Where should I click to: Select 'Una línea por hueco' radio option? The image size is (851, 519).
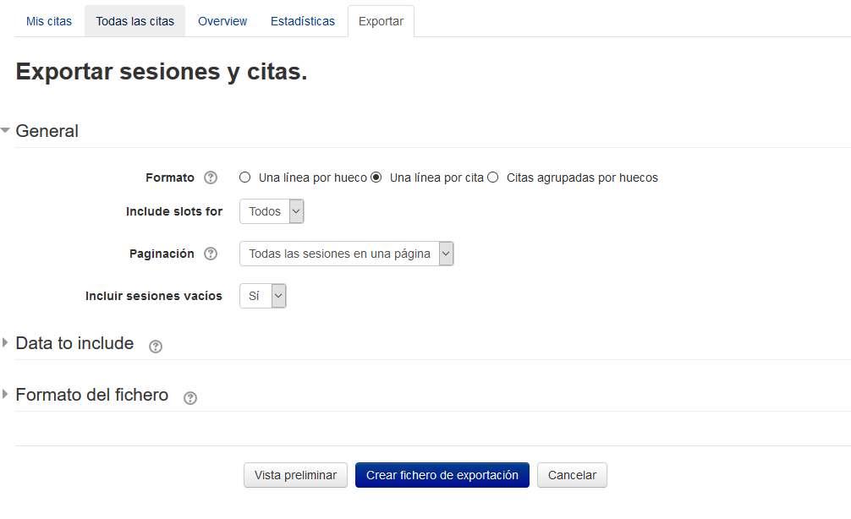[x=245, y=178]
